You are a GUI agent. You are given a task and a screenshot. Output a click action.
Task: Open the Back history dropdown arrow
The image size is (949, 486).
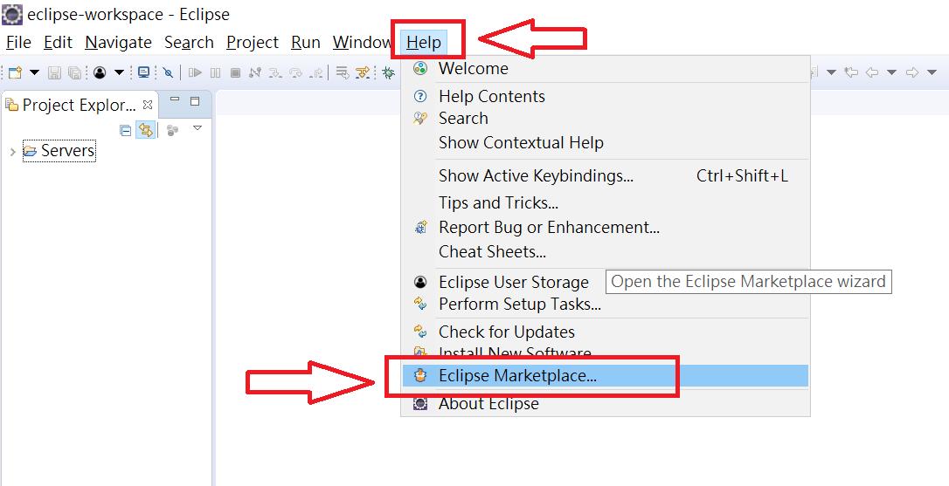tap(891, 73)
